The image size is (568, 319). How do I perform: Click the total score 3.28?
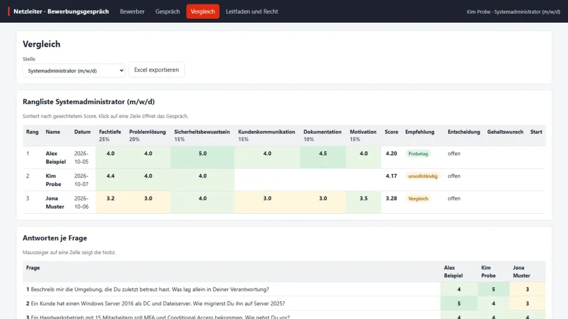[391, 199]
